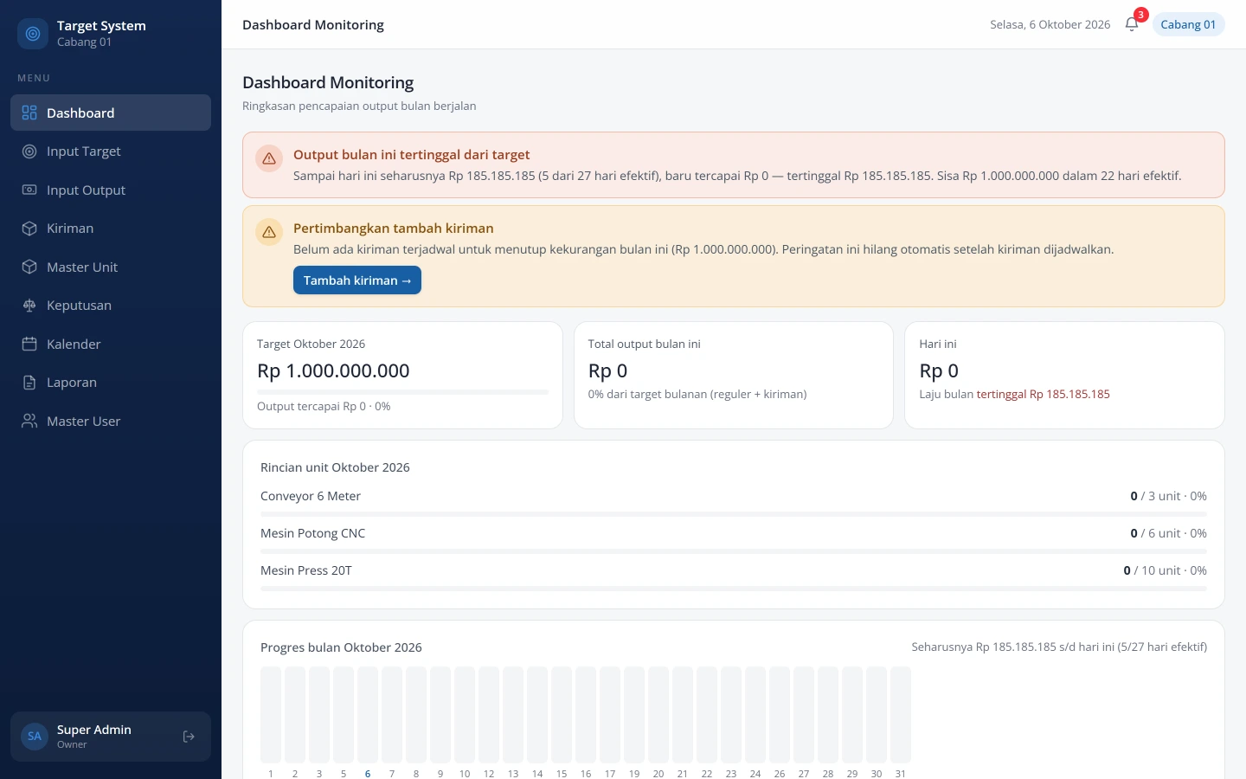Open the Input Target menu

(x=111, y=151)
